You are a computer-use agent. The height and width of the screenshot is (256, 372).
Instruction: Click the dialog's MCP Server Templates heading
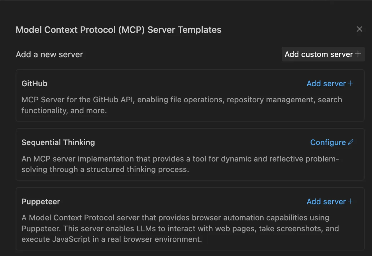[119, 30]
